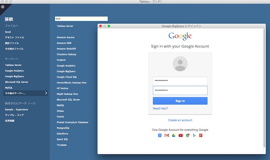Open the Need help? link
The image size is (270, 160).
[160, 108]
